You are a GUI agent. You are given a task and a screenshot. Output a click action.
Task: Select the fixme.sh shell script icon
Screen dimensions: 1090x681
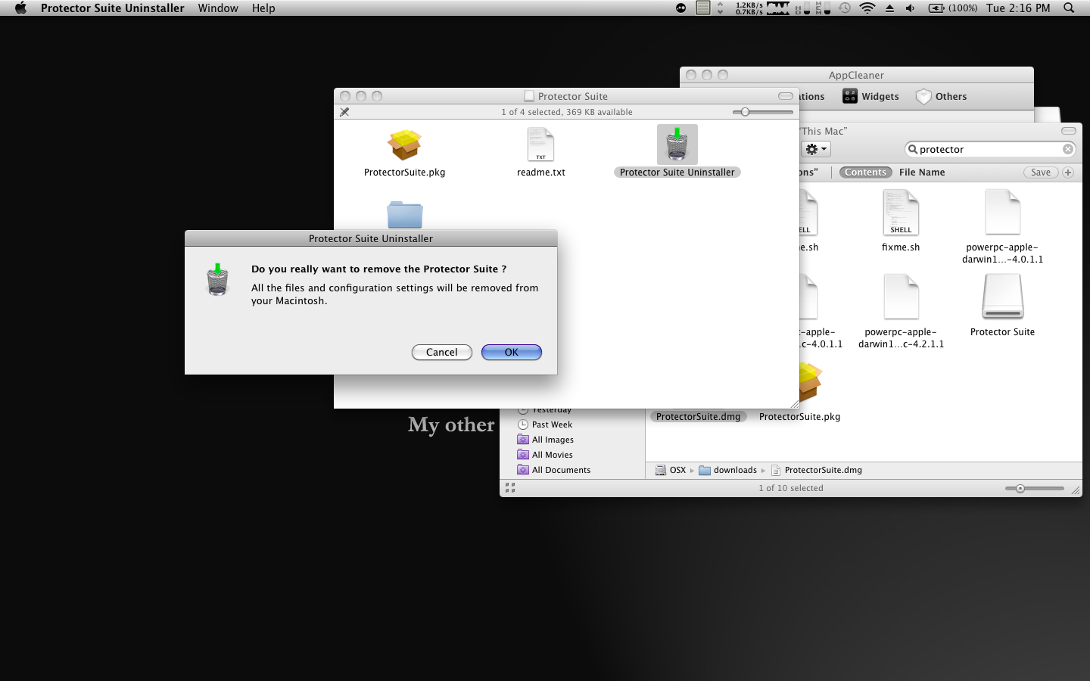[x=900, y=213]
